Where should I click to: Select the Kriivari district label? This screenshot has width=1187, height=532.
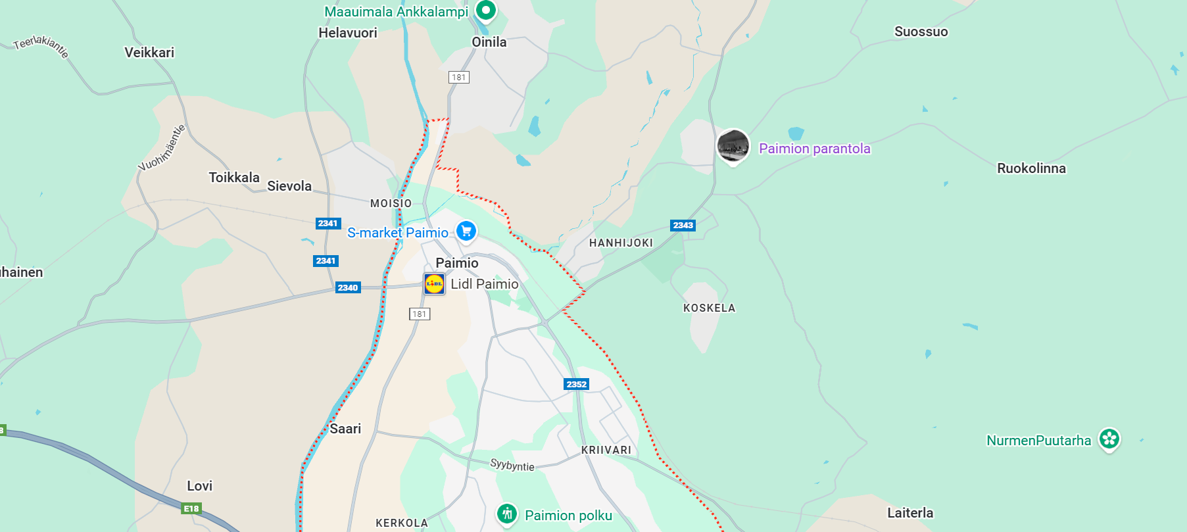click(606, 450)
